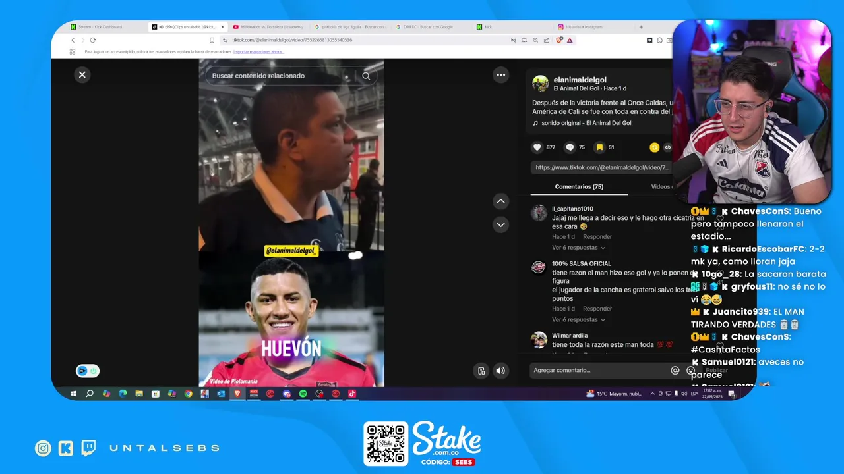Click the related content search magnifier icon

tap(366, 76)
